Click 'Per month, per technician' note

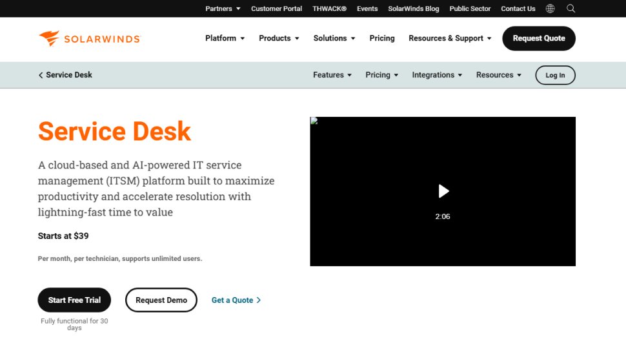(x=120, y=258)
